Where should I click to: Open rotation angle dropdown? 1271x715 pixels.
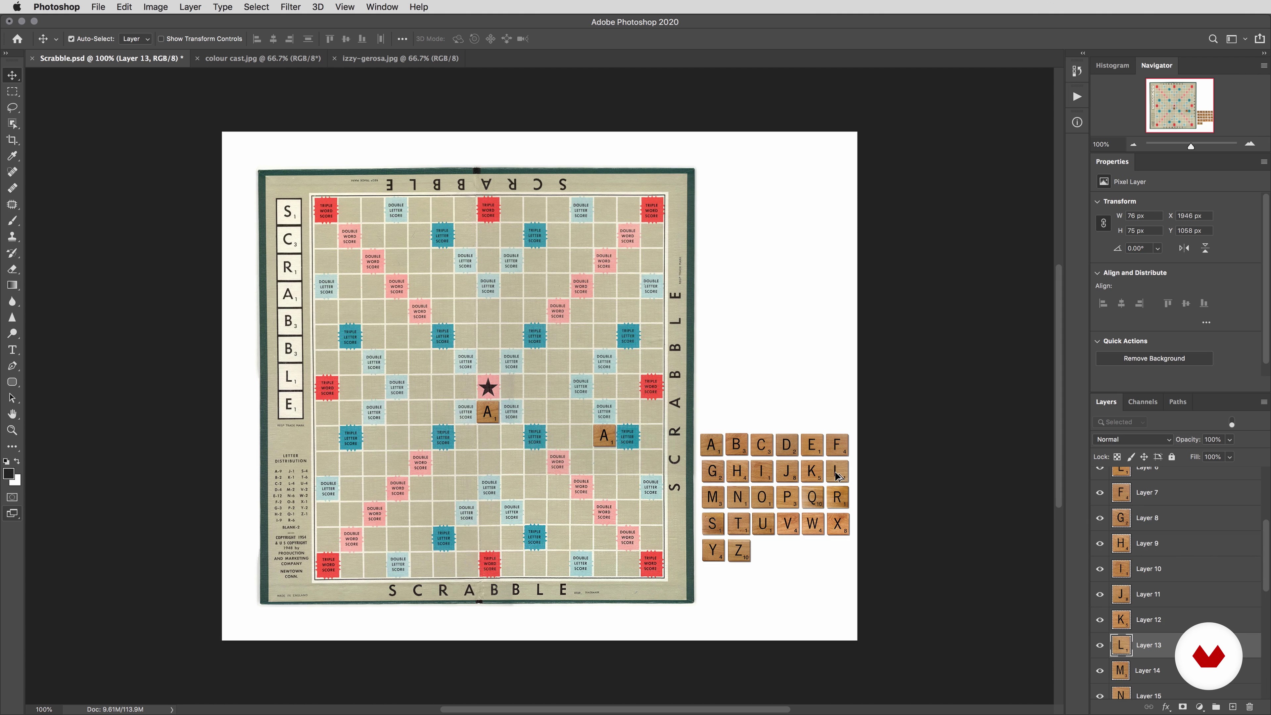(1157, 248)
